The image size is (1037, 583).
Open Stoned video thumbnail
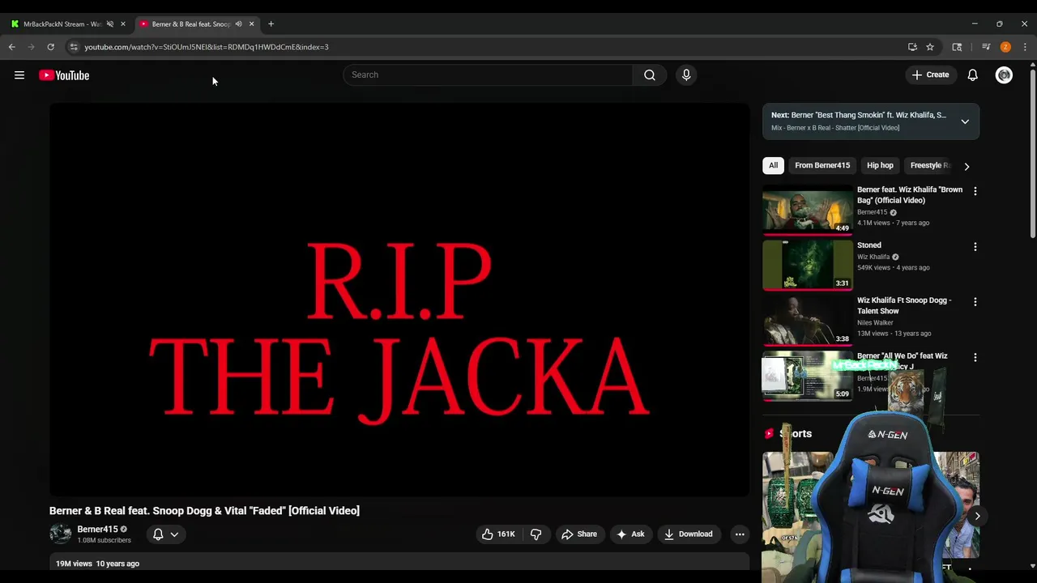(x=808, y=265)
